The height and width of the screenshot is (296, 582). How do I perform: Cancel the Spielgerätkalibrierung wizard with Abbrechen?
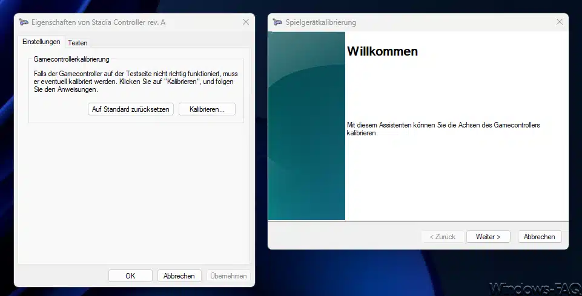540,236
